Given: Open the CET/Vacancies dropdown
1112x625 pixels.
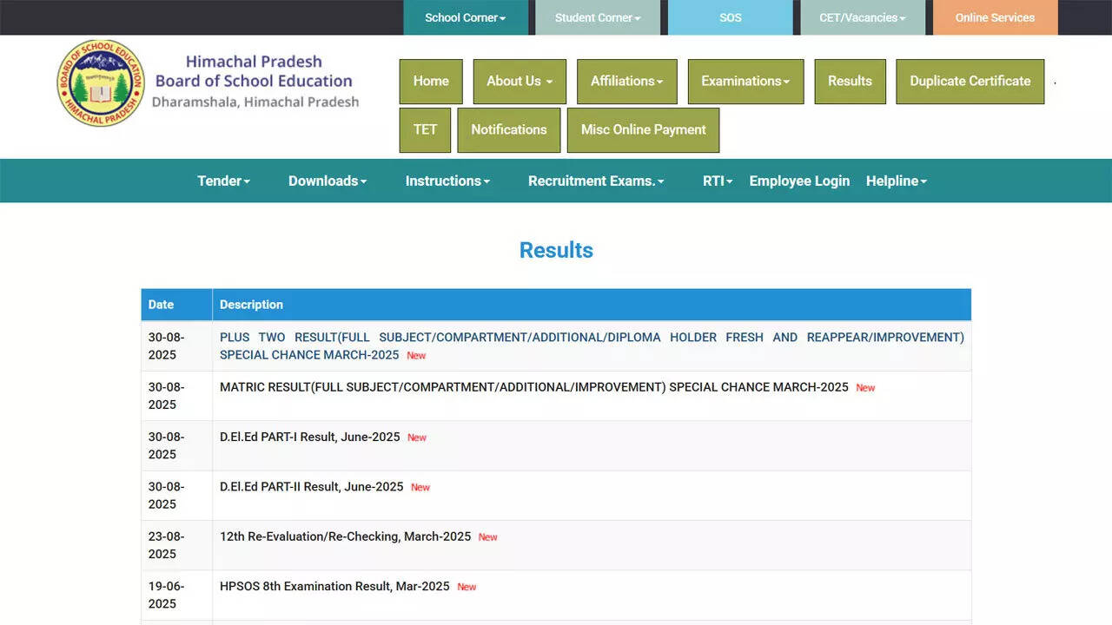Looking at the screenshot, I should click(x=862, y=17).
